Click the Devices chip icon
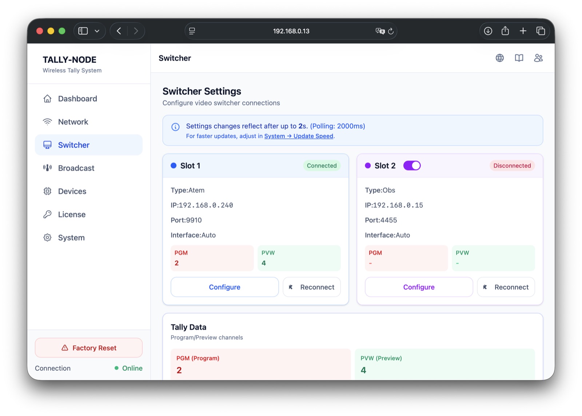Viewport: 582px width, 416px height. [x=47, y=191]
